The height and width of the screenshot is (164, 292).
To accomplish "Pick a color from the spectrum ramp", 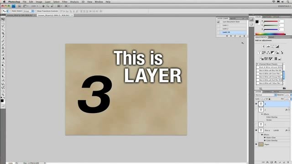I will pyautogui.click(x=270, y=34).
